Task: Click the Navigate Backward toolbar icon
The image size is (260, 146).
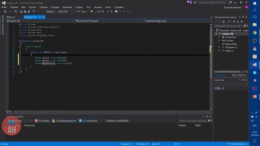Action: (x=5, y=12)
